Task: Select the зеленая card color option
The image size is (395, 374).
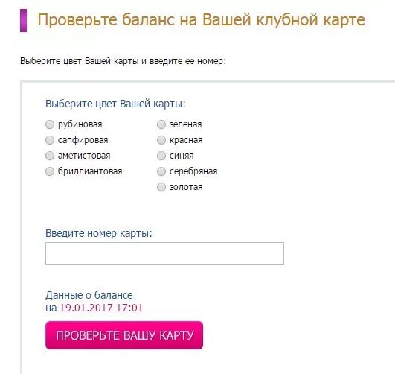Action: tap(161, 124)
